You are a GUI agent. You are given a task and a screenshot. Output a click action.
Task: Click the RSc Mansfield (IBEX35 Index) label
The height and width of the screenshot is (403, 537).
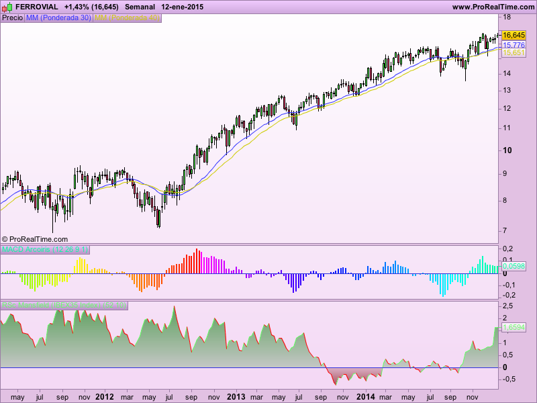[x=64, y=306]
